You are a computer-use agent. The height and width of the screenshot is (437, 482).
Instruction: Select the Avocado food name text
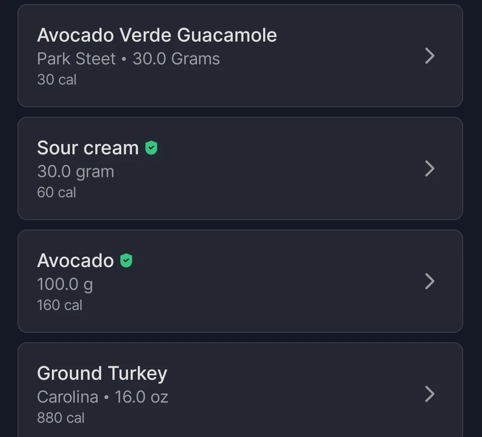click(x=75, y=261)
